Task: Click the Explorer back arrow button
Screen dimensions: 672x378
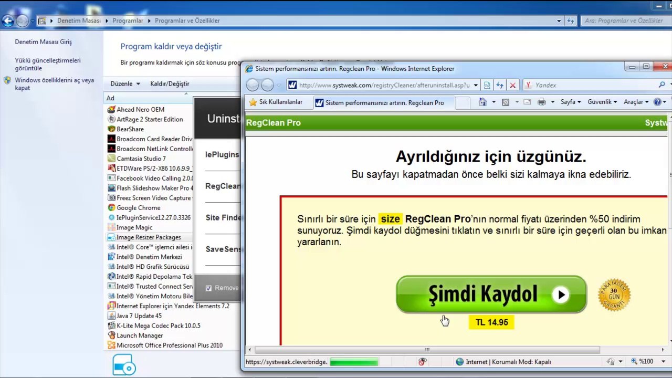Action: pos(8,21)
